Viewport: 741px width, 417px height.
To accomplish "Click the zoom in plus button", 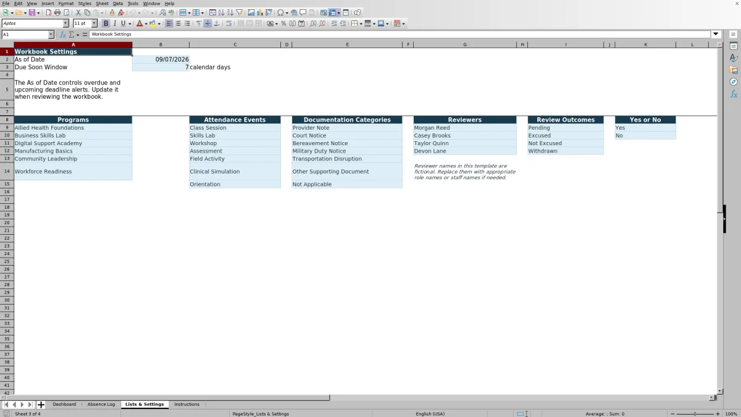I will pos(718,414).
